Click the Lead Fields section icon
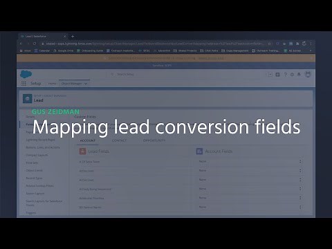Viewport: 332px width, 249px height. point(82,151)
